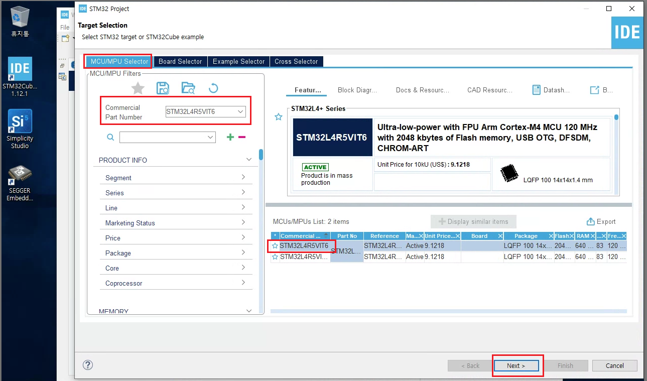
Task: Switch to Example Selector tab
Action: pyautogui.click(x=238, y=61)
